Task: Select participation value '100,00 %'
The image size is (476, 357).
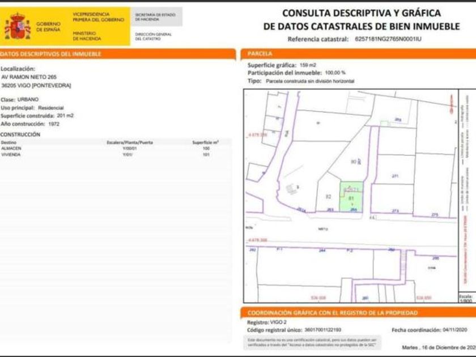Action: point(335,73)
